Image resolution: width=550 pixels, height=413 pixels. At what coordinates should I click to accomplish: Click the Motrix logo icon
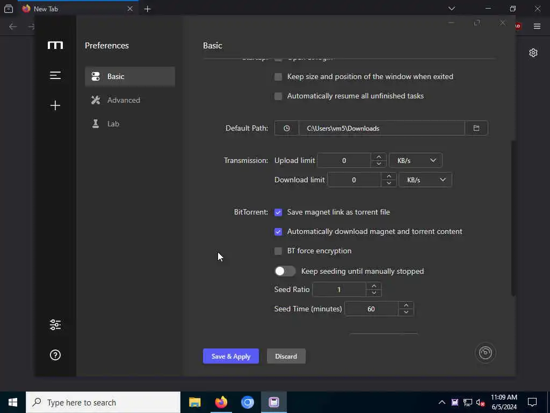point(55,45)
